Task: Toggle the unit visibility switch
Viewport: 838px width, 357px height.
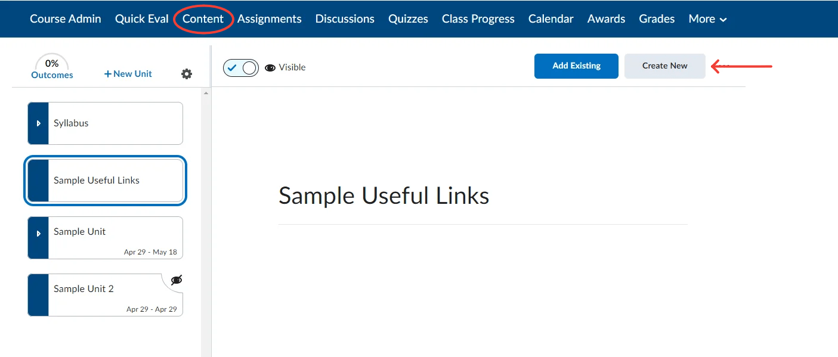Action: [241, 67]
